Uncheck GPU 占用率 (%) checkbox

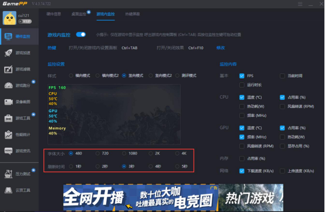click(282, 128)
